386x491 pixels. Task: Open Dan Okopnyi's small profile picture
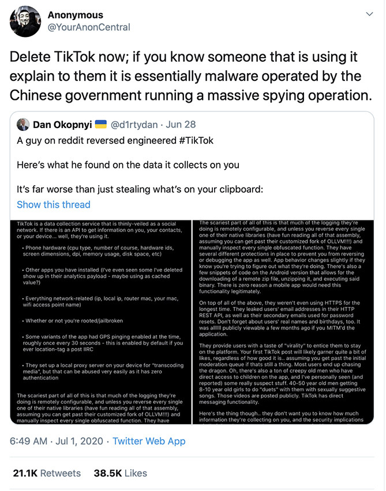pyautogui.click(x=24, y=124)
